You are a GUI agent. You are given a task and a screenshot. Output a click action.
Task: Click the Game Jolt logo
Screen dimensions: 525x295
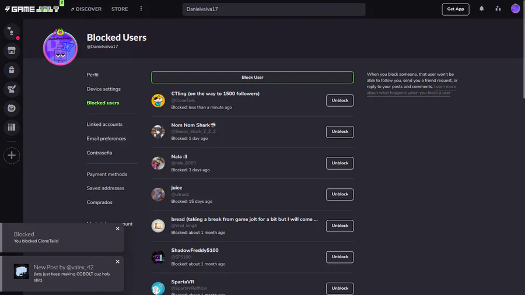coord(32,9)
